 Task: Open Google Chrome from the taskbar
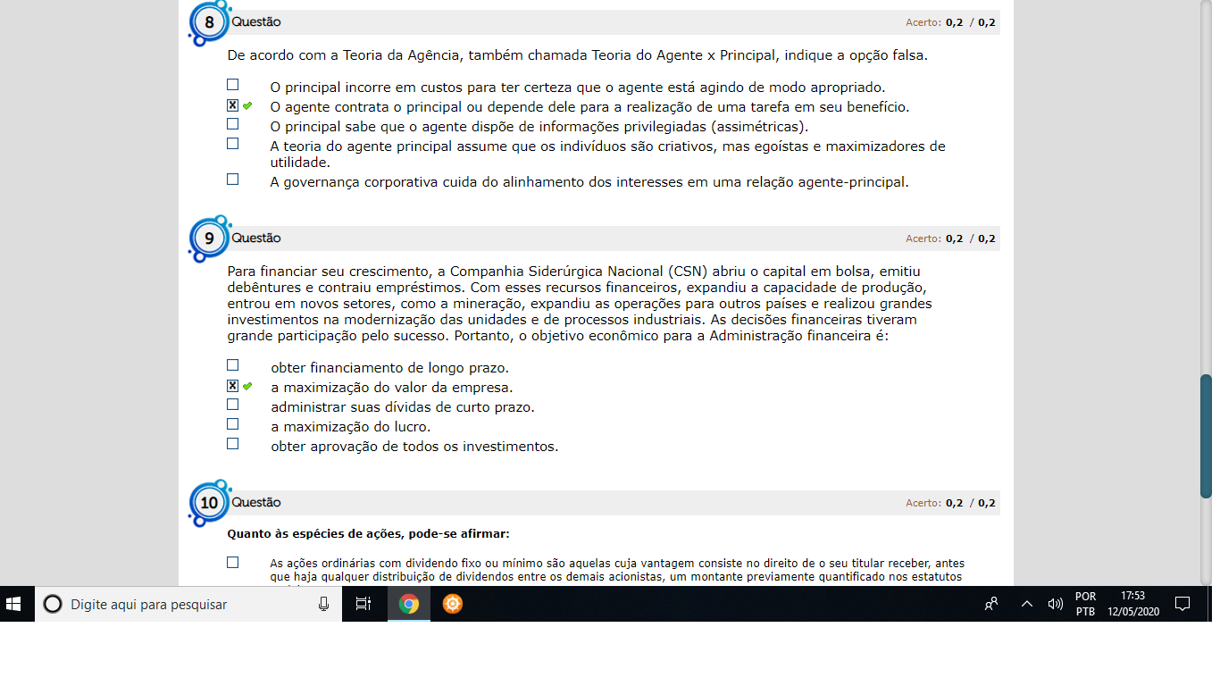coord(409,604)
